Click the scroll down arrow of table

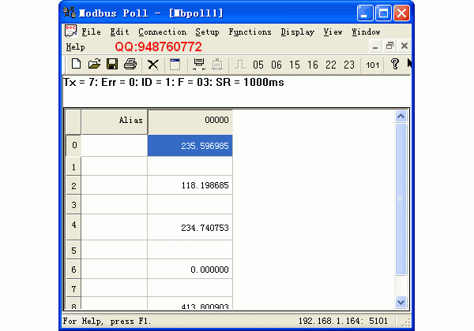click(400, 302)
